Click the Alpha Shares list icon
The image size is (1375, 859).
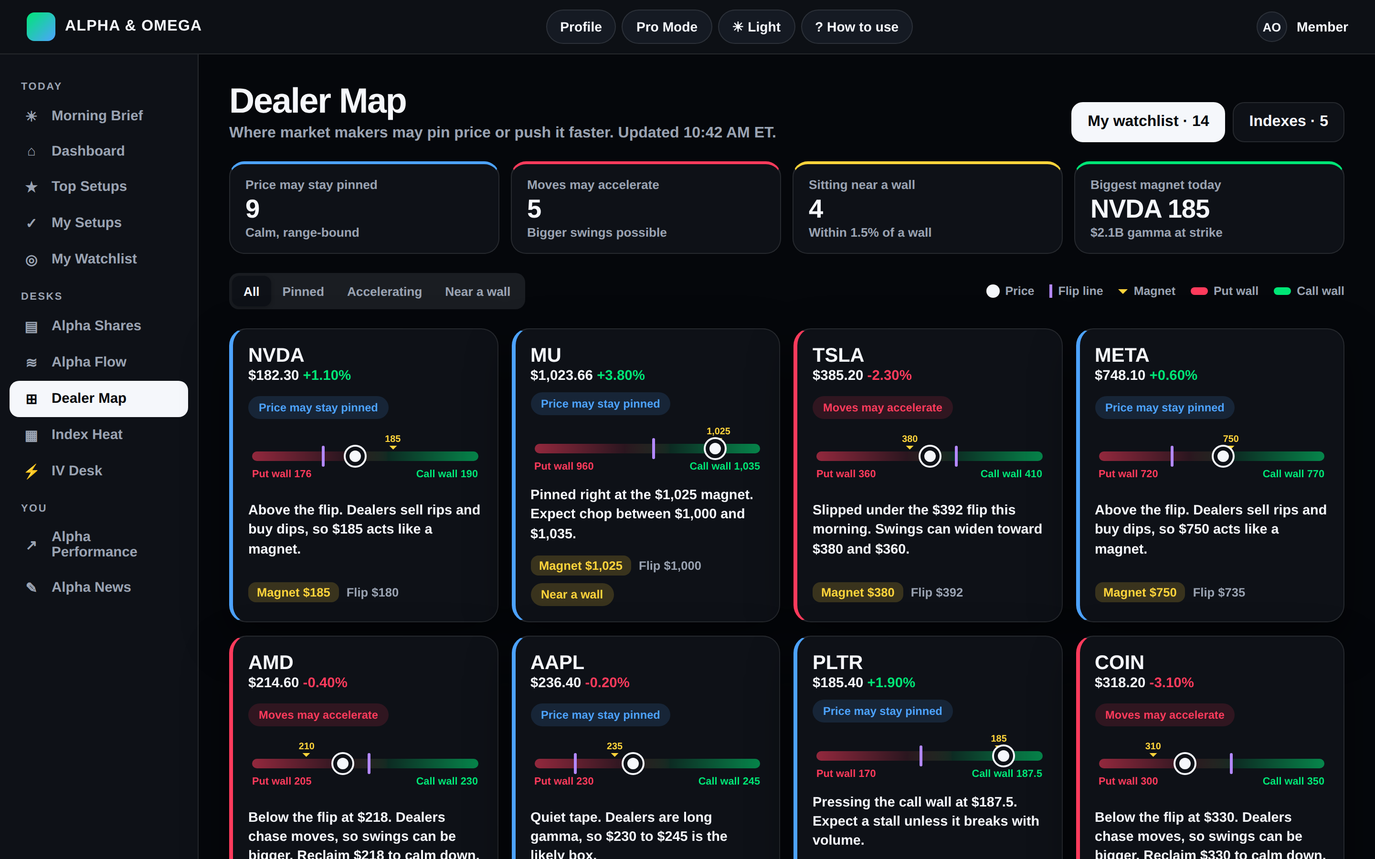31,326
